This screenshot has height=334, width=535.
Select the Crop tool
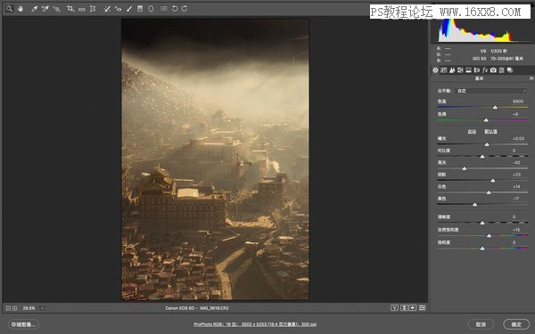pyautogui.click(x=70, y=9)
